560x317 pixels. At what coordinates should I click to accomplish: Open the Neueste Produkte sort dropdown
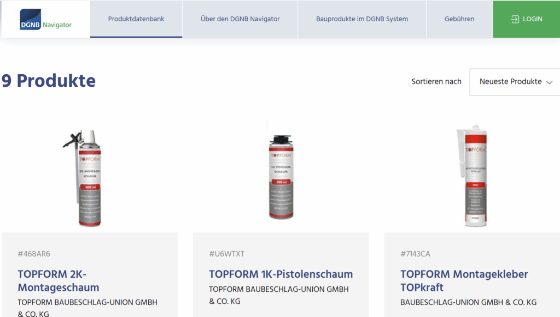pos(515,82)
